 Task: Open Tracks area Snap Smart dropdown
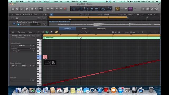point(110,15)
